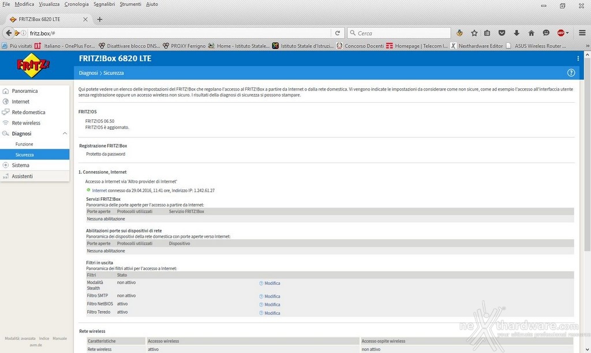This screenshot has width=591, height=353.
Task: Click Modalità: avanzata footer link
Action: click(x=20, y=339)
